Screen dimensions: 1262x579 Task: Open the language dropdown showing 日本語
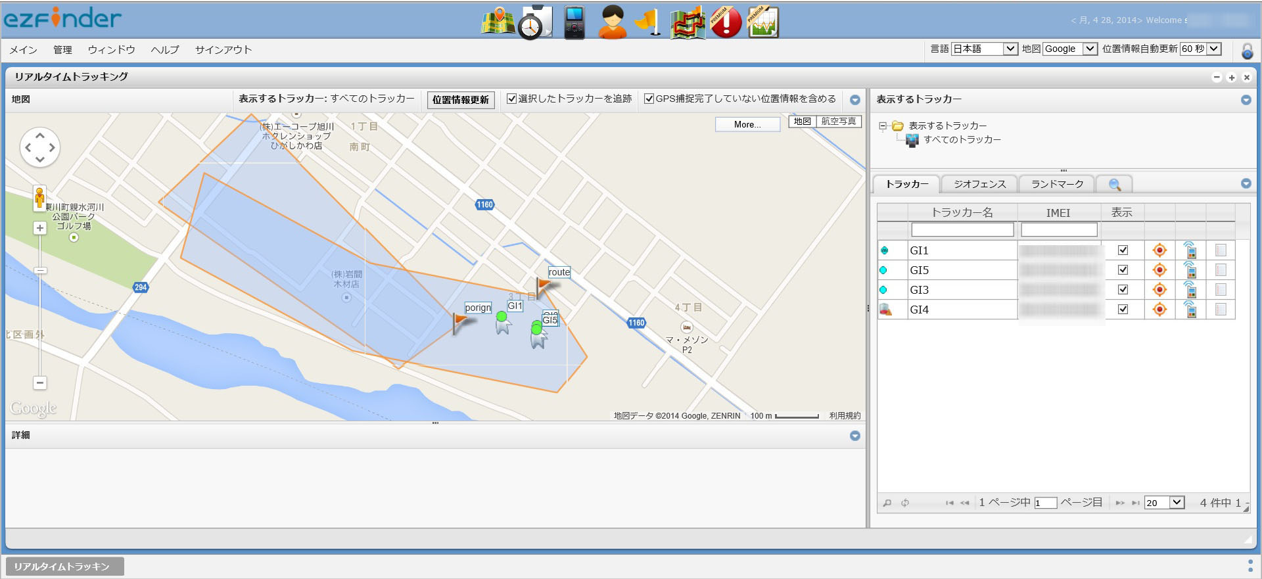pyautogui.click(x=985, y=49)
